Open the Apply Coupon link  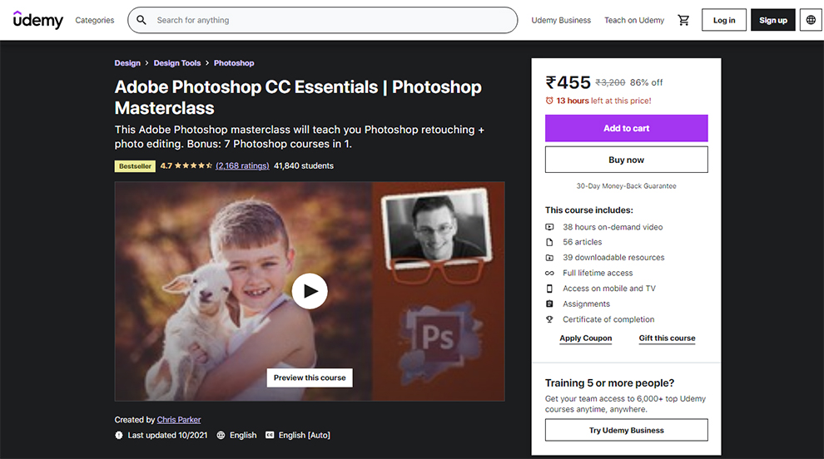point(585,338)
